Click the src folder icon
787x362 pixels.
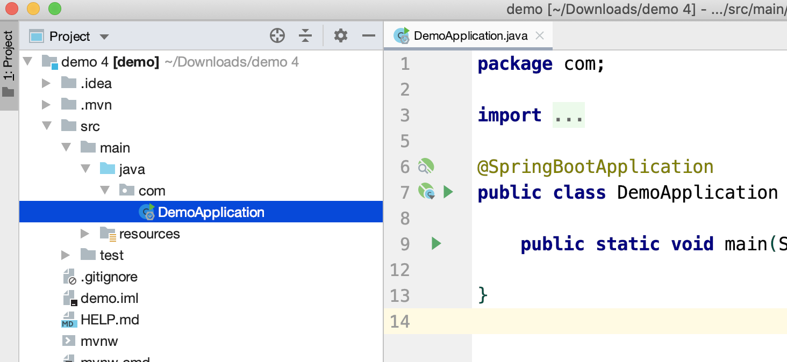tap(69, 126)
